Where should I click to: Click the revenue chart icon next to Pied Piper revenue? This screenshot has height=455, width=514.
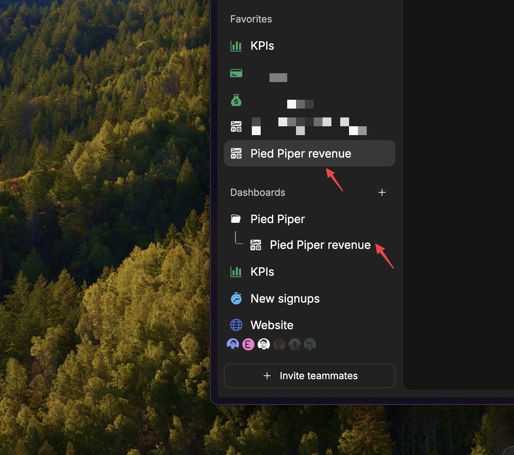pos(237,153)
